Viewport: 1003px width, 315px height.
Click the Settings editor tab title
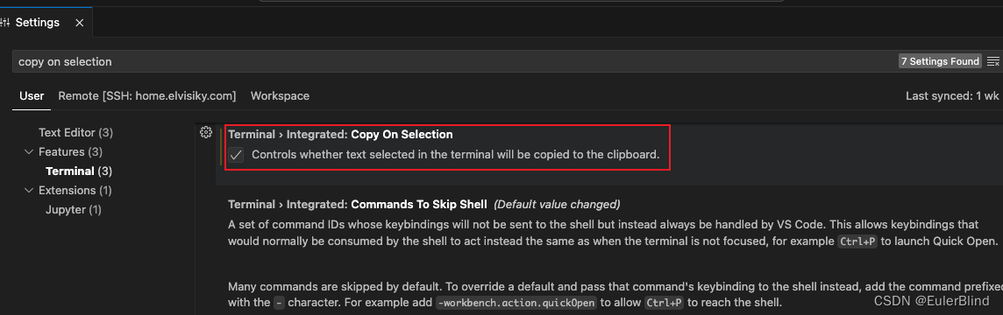[x=37, y=23]
